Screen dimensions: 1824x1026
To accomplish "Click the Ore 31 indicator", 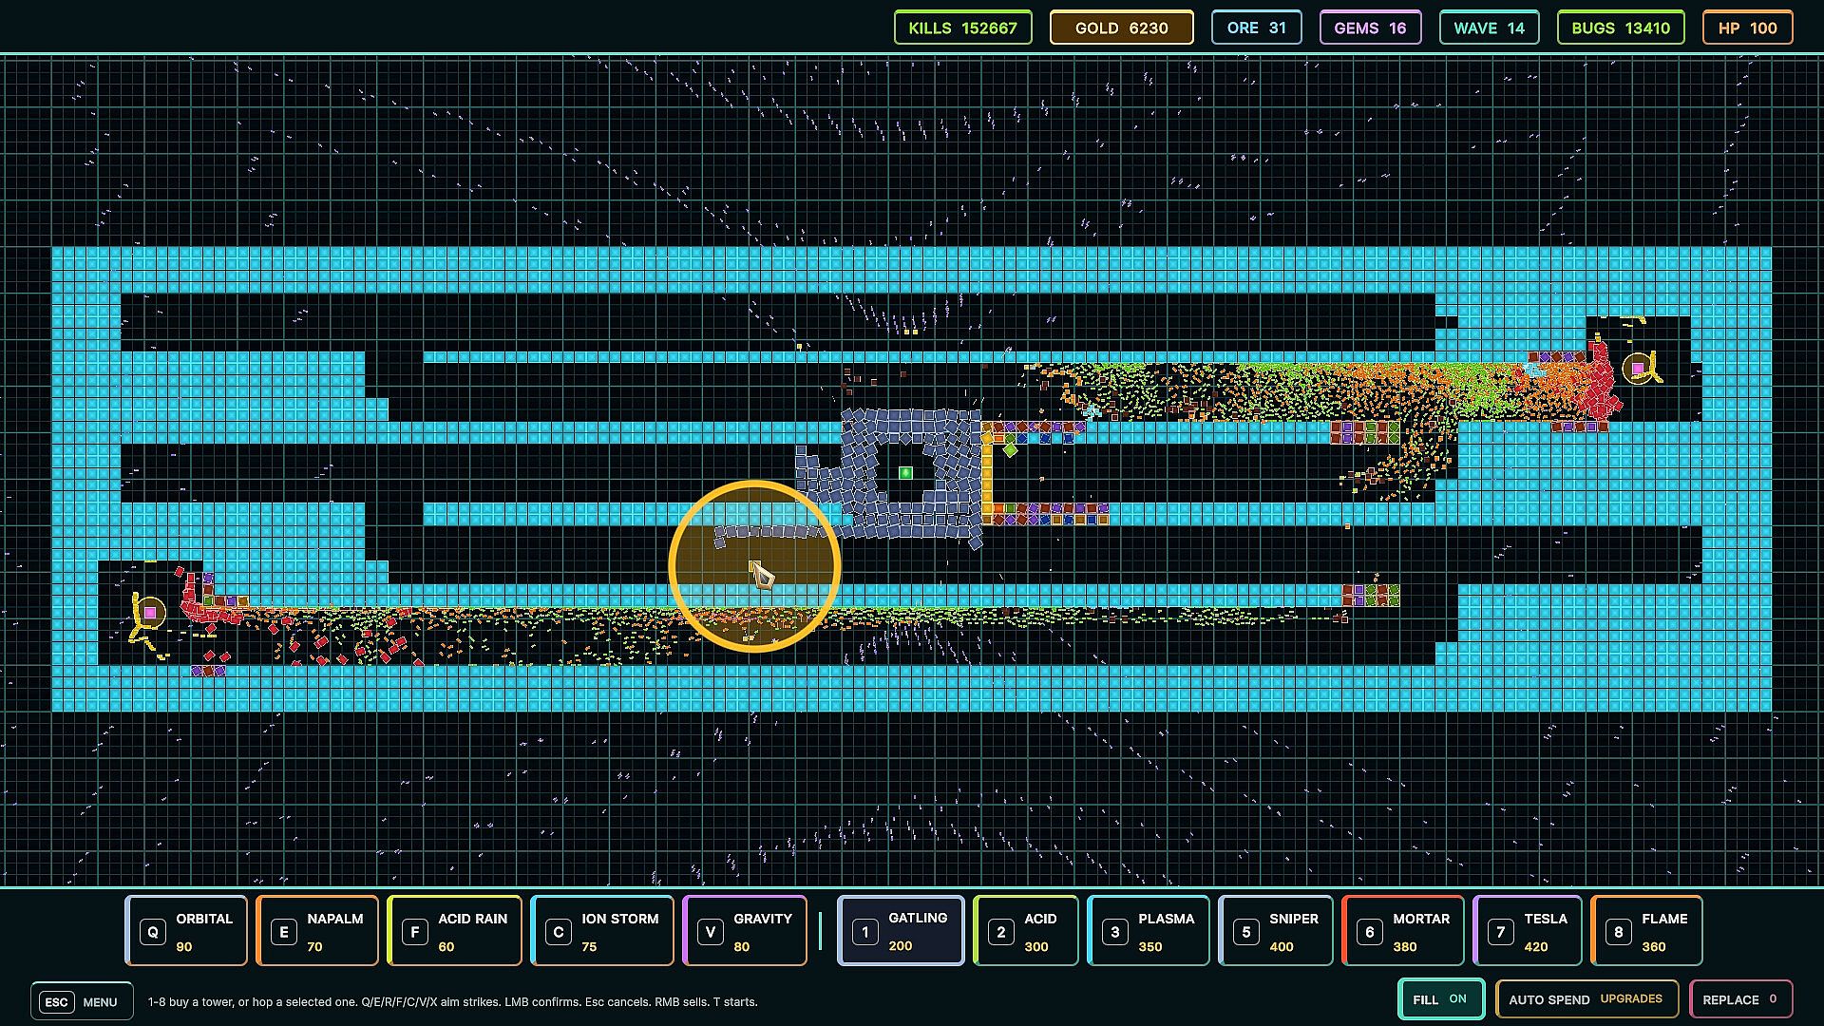I will [1257, 28].
